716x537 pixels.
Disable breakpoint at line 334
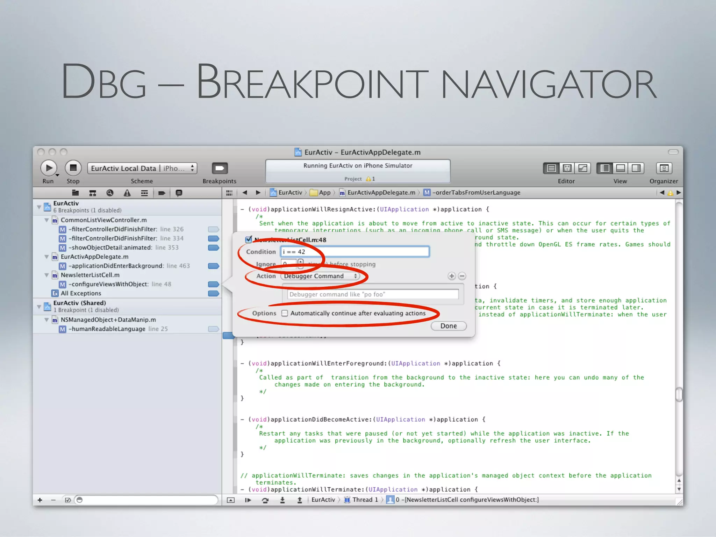click(214, 238)
